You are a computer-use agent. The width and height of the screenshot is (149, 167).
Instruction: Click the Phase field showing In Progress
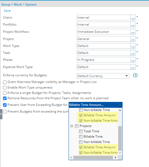(104, 60)
